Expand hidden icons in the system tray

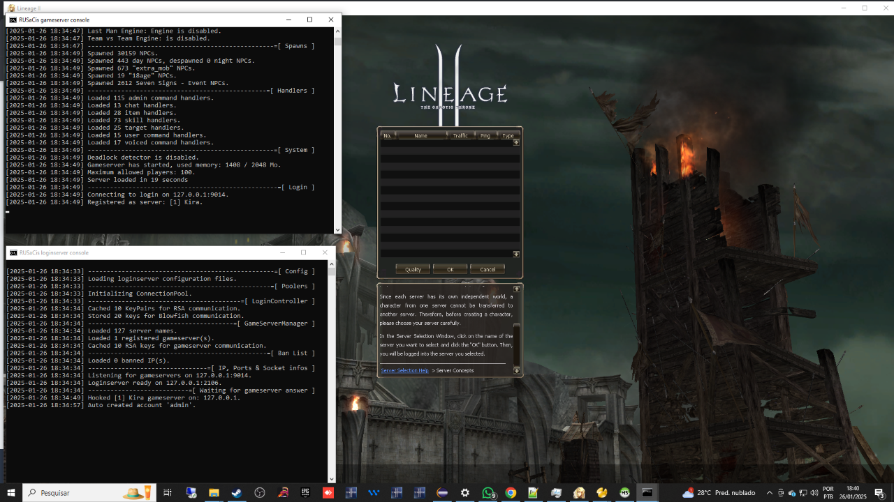(x=769, y=493)
